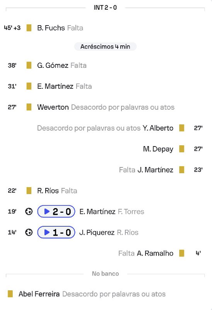Click the 45' +3 minute marker

pyautogui.click(x=12, y=28)
